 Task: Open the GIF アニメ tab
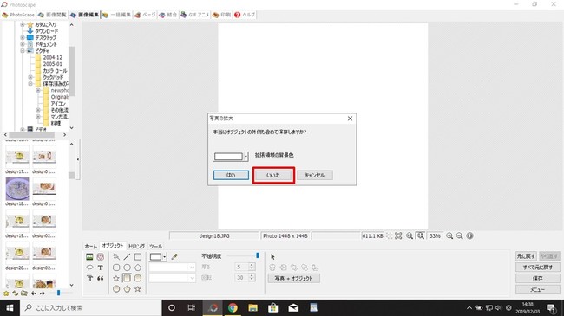coord(195,15)
